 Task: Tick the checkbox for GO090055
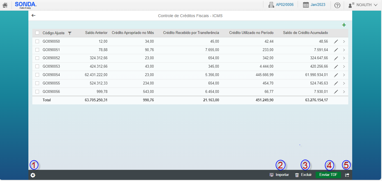[x=37, y=83]
